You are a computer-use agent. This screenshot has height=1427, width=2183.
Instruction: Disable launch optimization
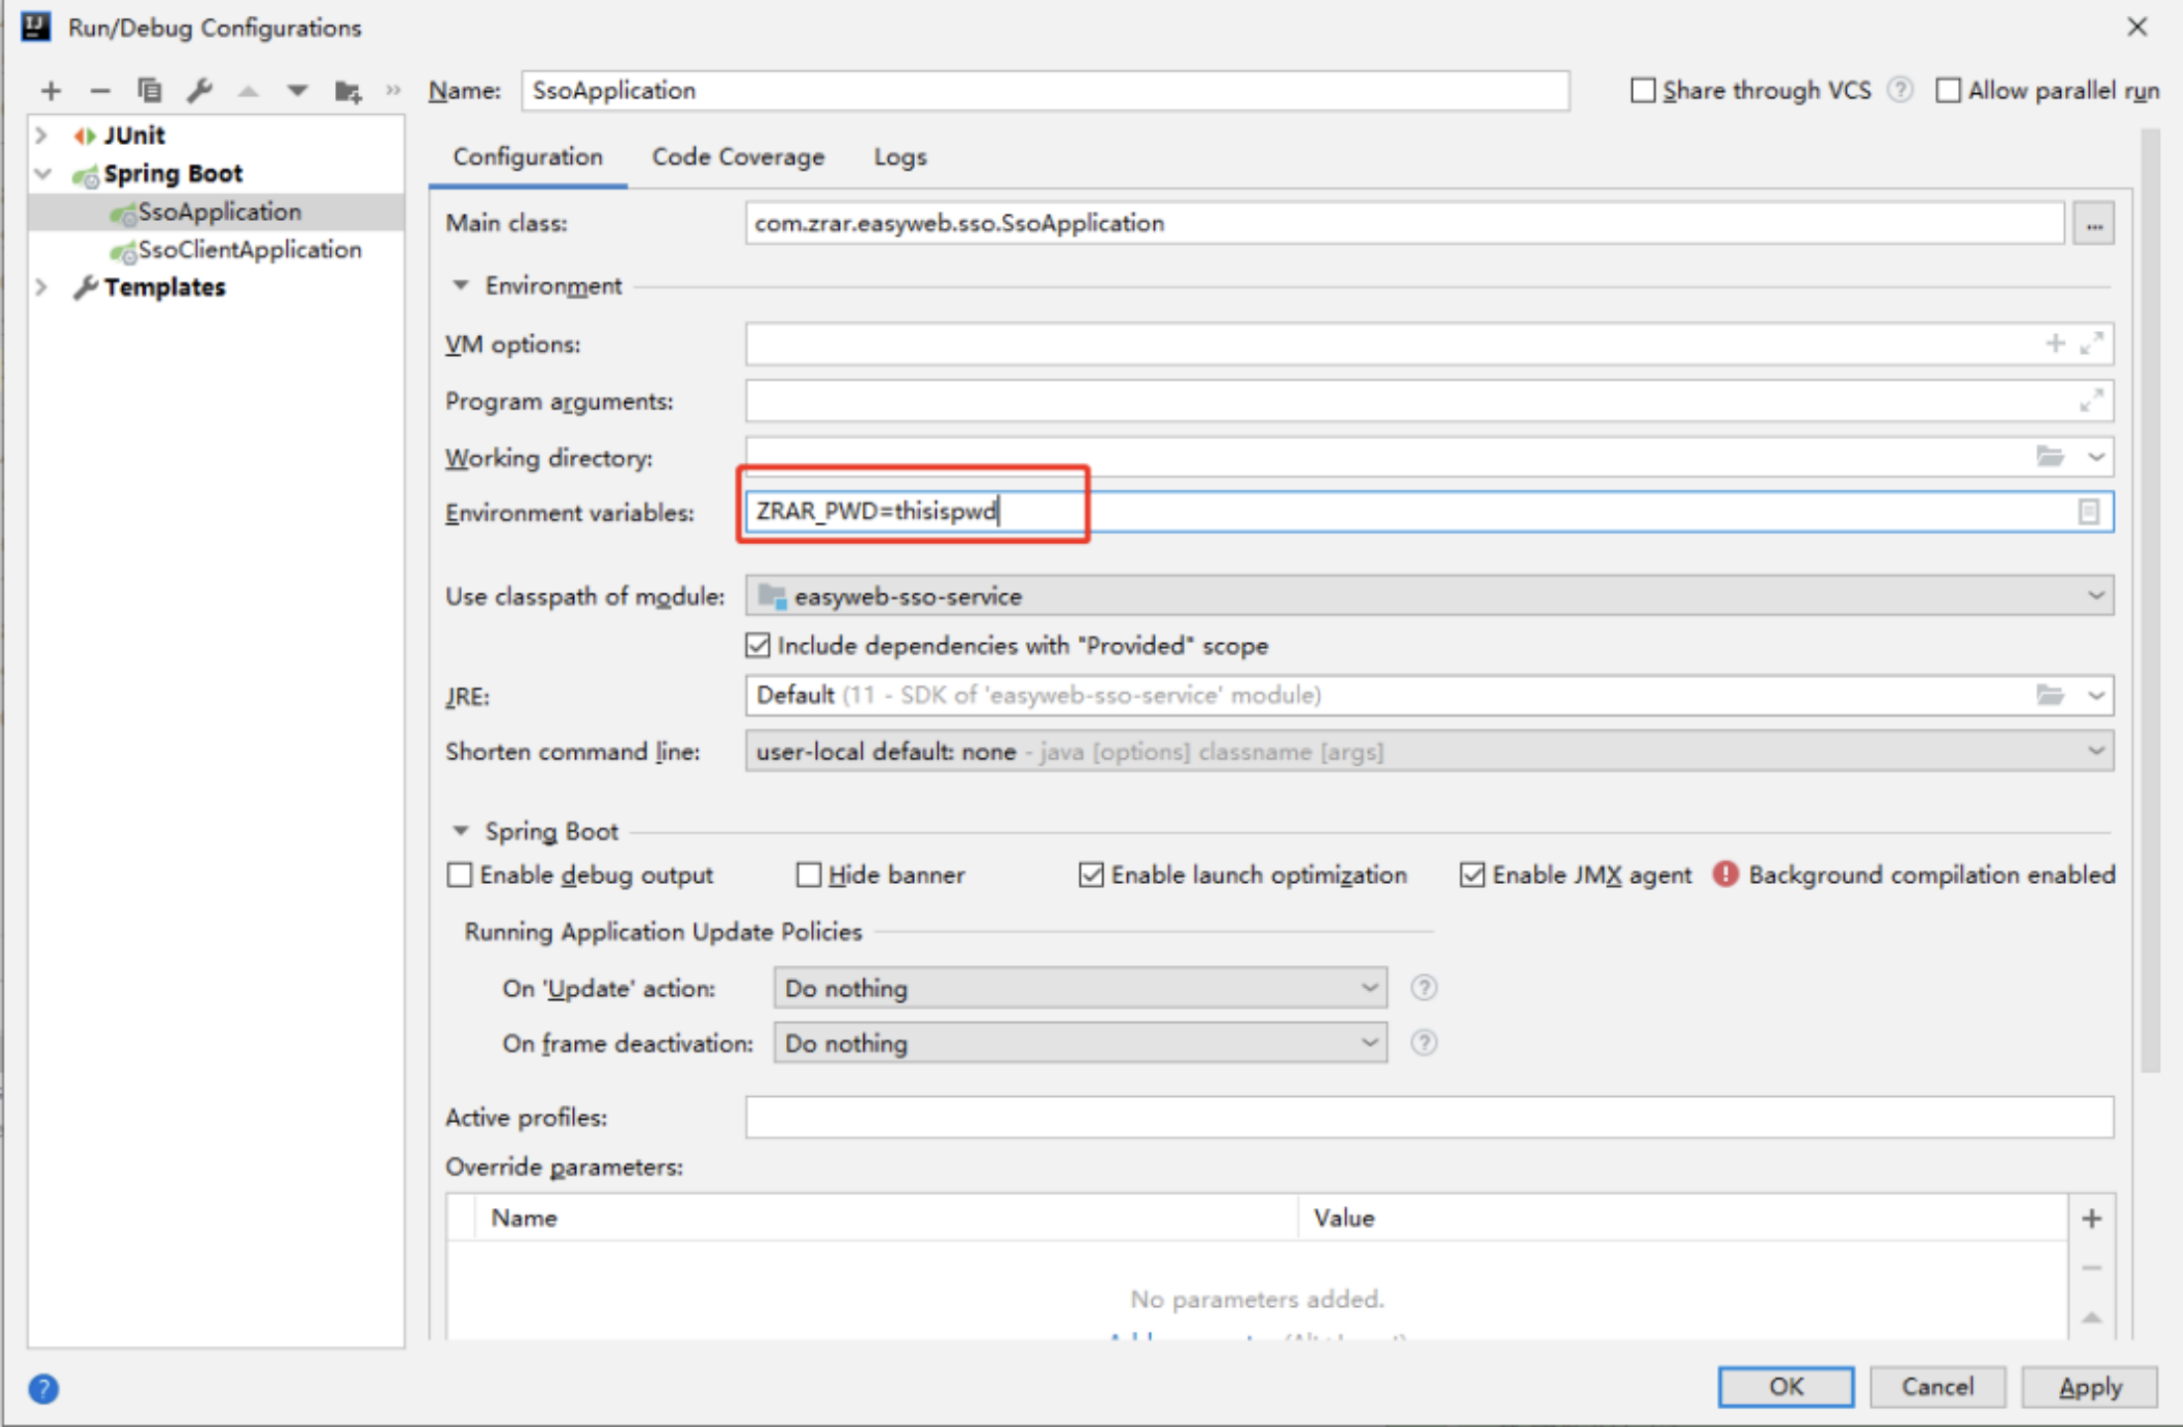click(x=1091, y=874)
